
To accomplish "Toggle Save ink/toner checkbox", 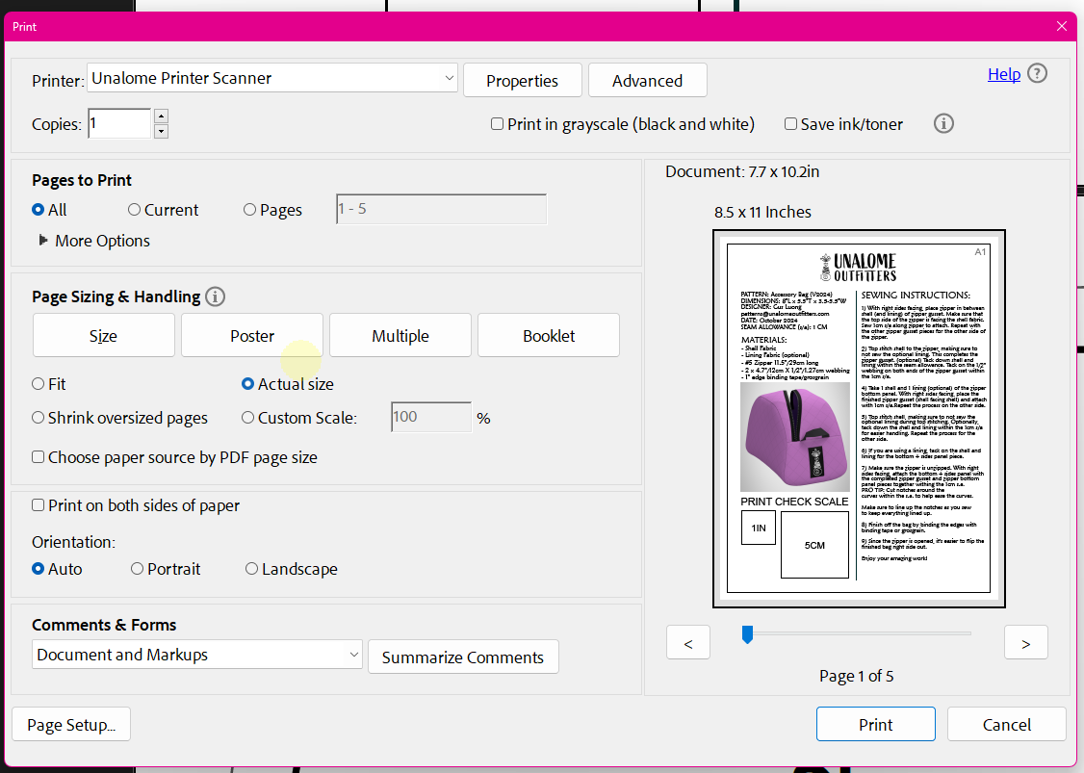I will pyautogui.click(x=790, y=124).
